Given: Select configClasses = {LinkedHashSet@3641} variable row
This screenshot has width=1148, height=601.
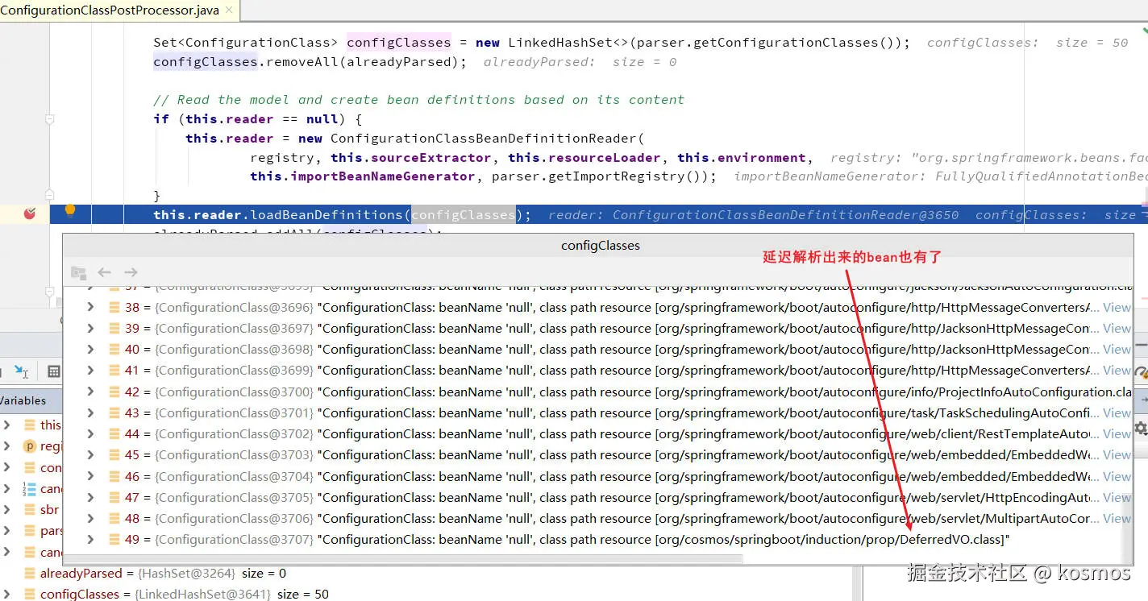Looking at the screenshot, I should click(x=185, y=595).
